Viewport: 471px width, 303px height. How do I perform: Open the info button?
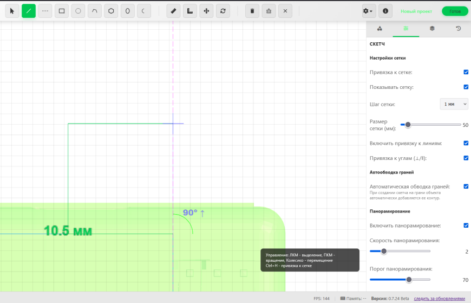click(385, 11)
